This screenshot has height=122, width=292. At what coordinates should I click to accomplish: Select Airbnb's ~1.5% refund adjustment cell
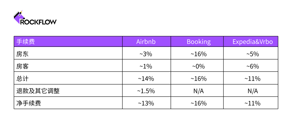(x=146, y=91)
